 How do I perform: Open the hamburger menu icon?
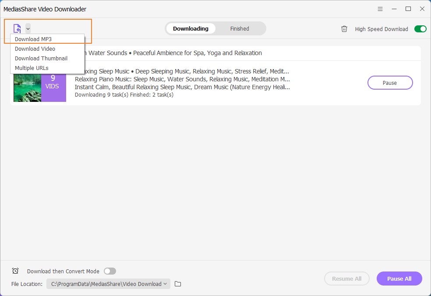(379, 9)
